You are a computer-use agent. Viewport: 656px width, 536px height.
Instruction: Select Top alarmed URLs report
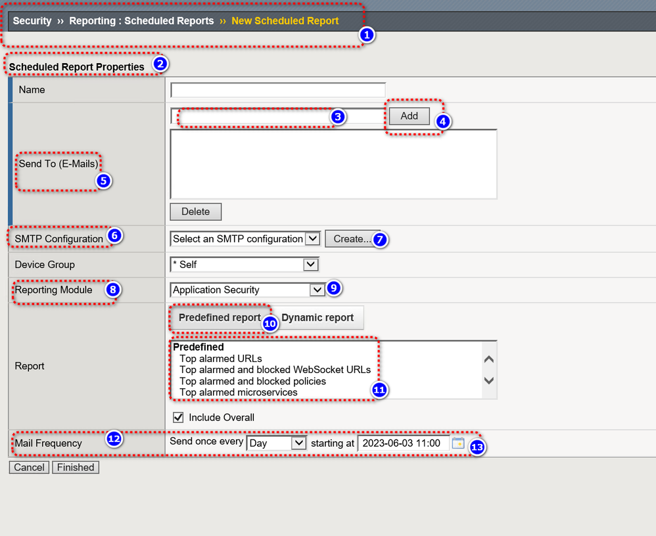click(x=221, y=359)
